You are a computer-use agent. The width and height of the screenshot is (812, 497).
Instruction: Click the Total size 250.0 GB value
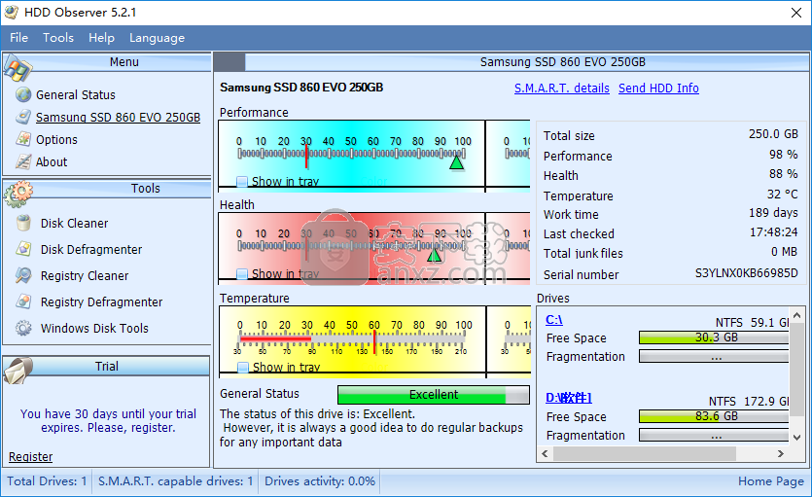point(773,134)
